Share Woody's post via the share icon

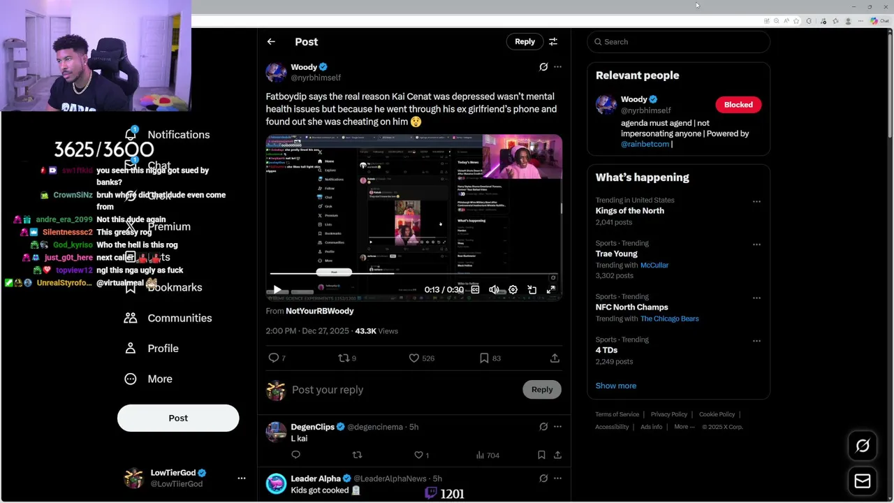(555, 358)
